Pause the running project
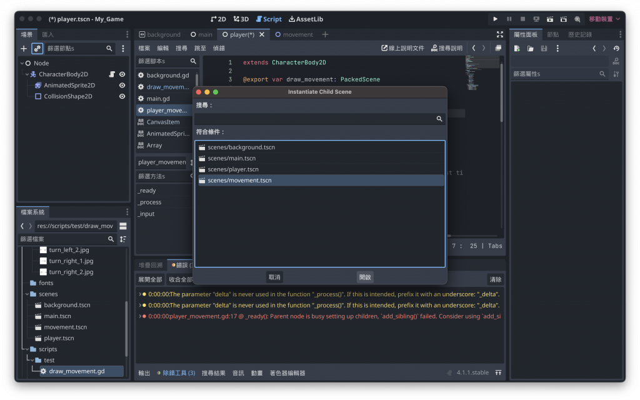This screenshot has width=640, height=400. pyautogui.click(x=509, y=19)
